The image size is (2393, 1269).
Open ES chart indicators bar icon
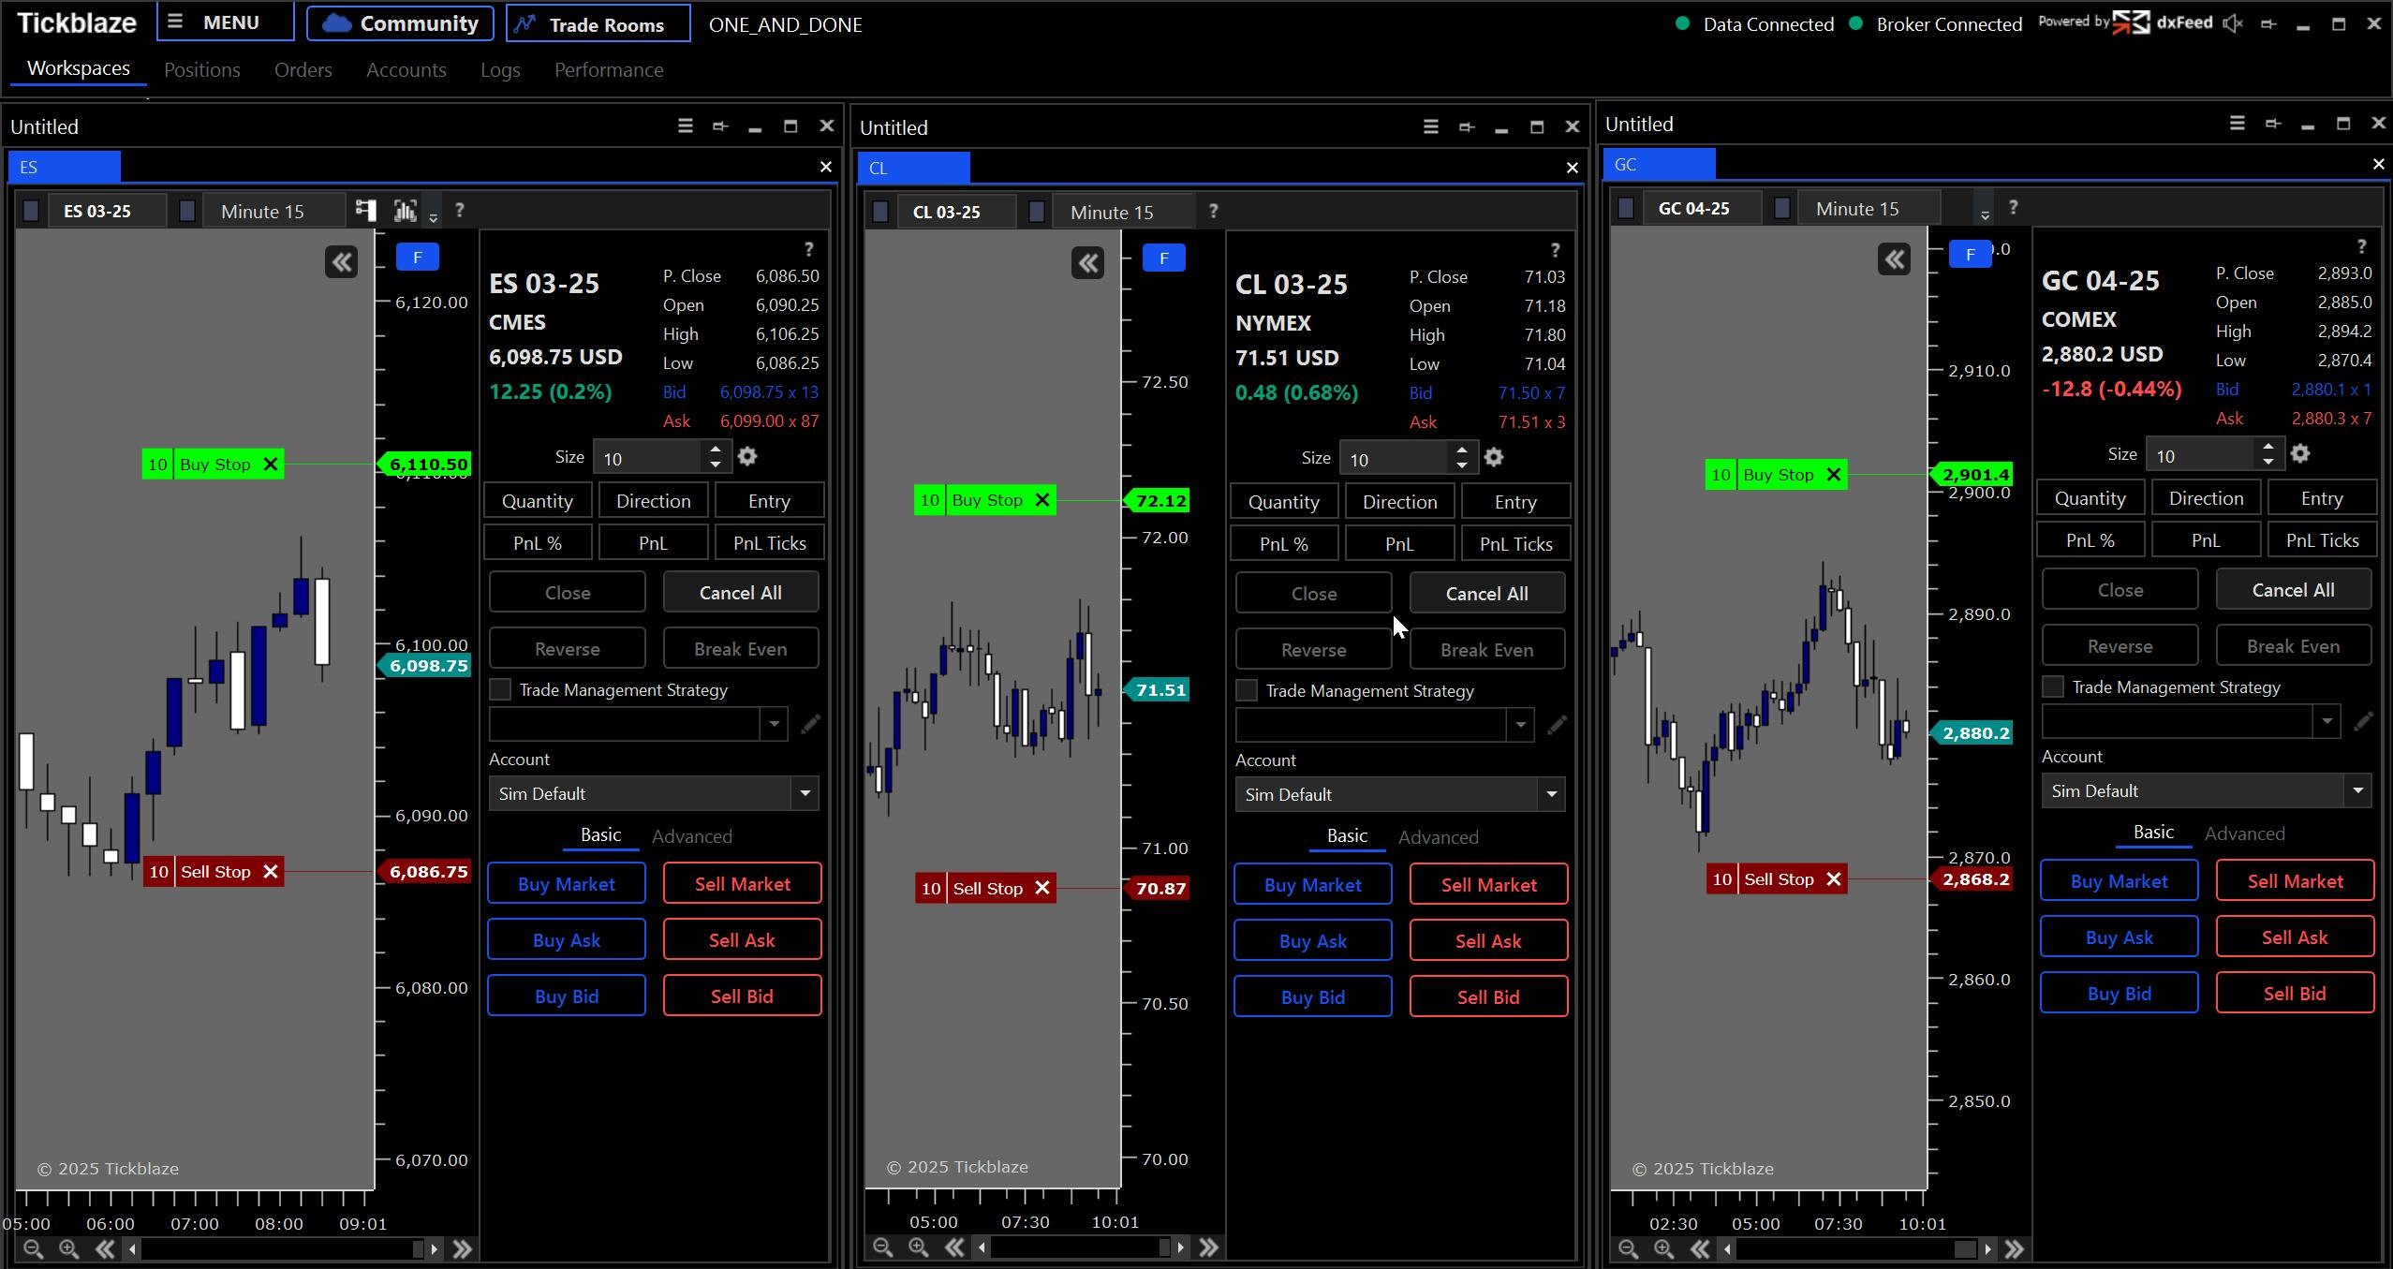coord(406,211)
